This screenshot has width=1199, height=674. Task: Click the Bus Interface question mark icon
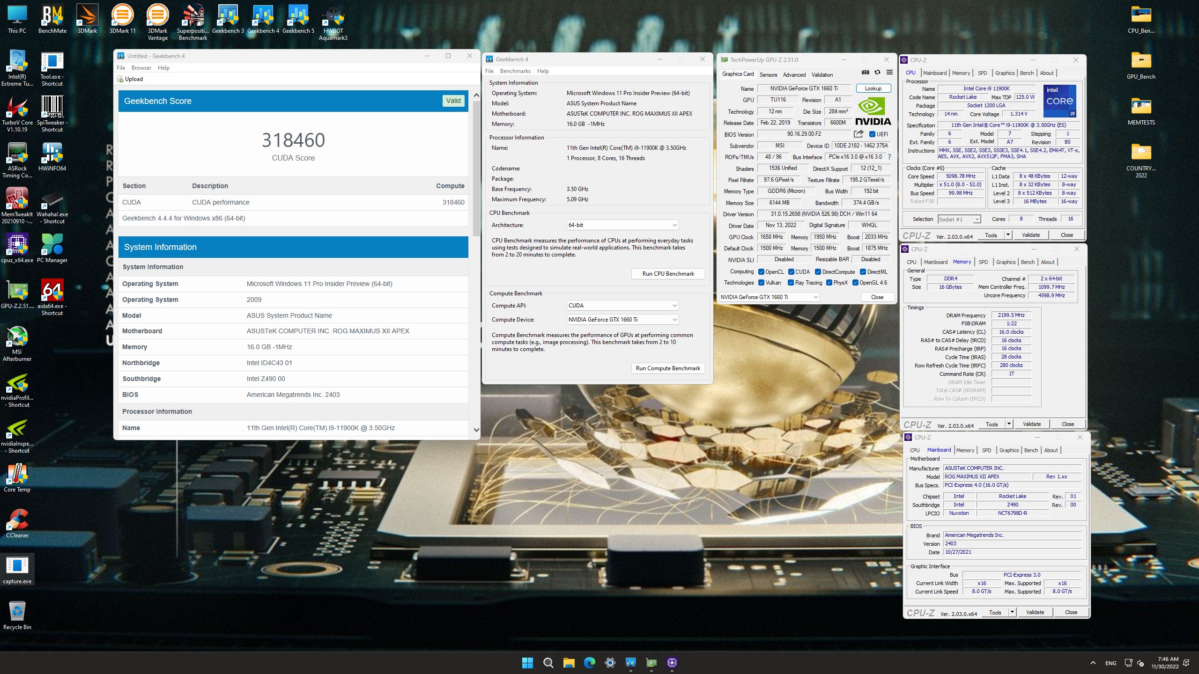889,157
